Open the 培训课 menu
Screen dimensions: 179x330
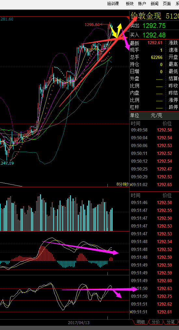click(x=113, y=4)
